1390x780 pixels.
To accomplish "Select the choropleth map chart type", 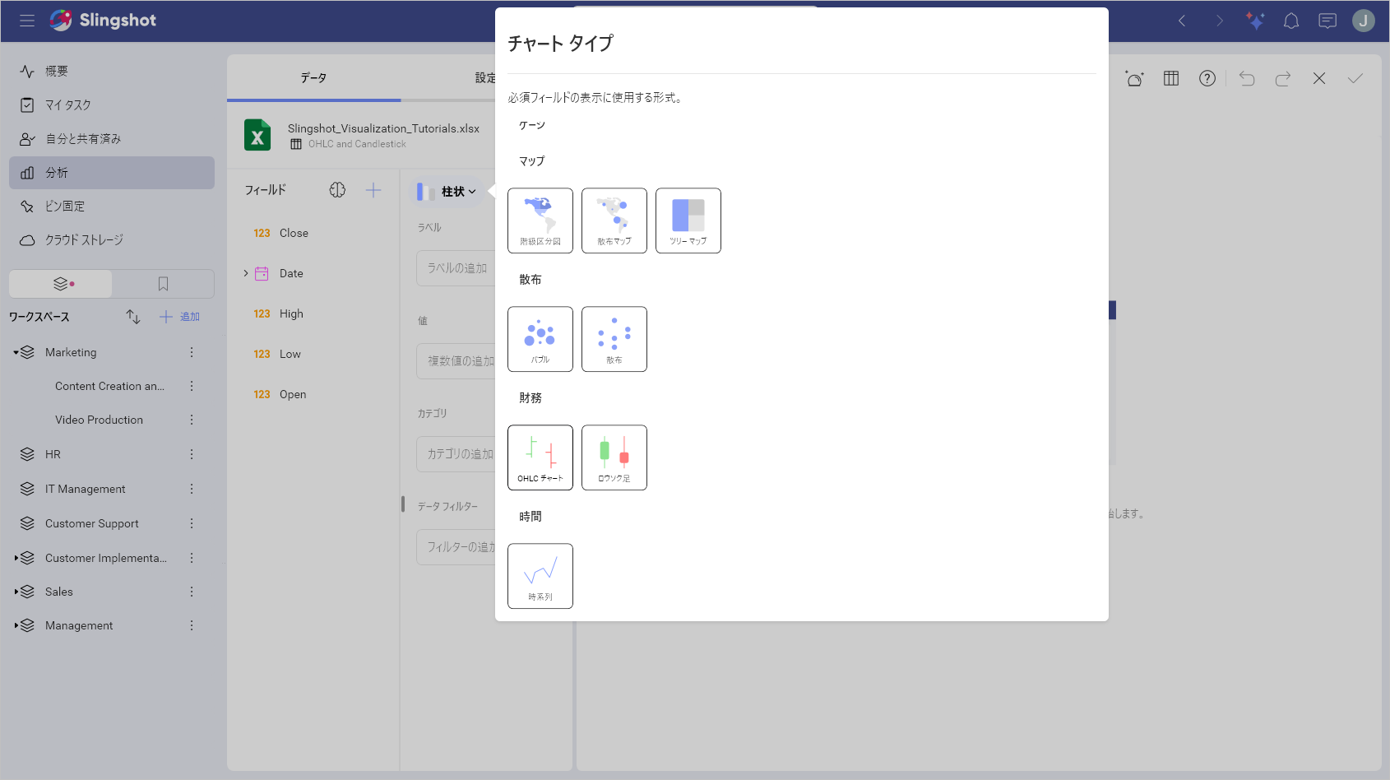I will pos(540,221).
